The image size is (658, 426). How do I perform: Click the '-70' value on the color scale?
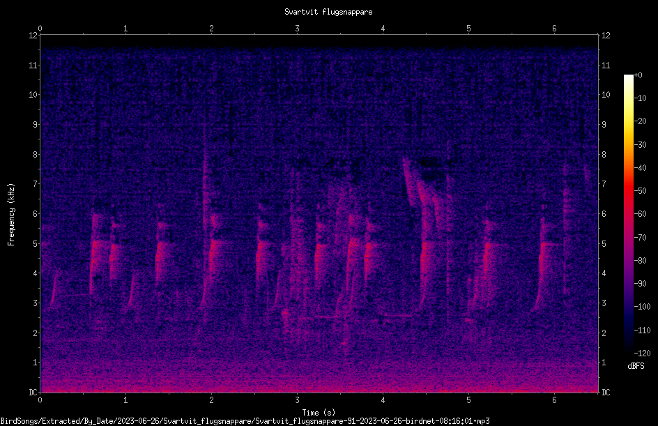tap(641, 238)
